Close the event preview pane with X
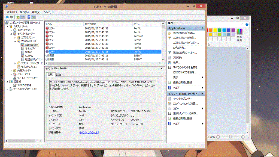 [162, 69]
